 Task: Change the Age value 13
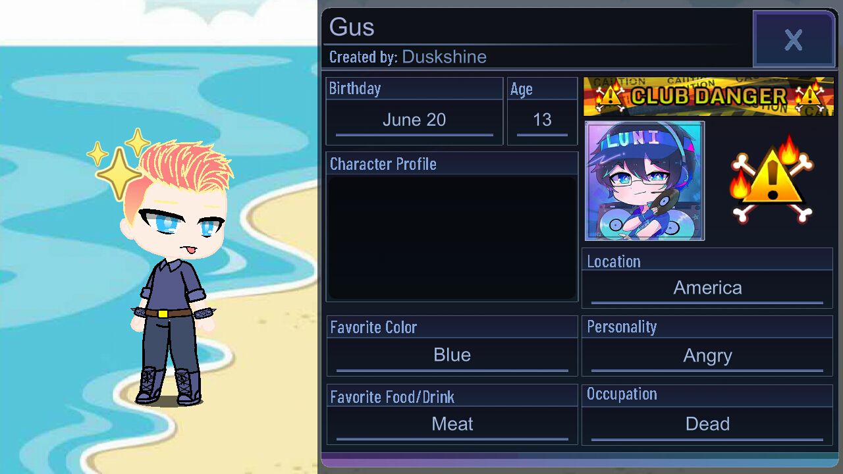[x=542, y=120]
